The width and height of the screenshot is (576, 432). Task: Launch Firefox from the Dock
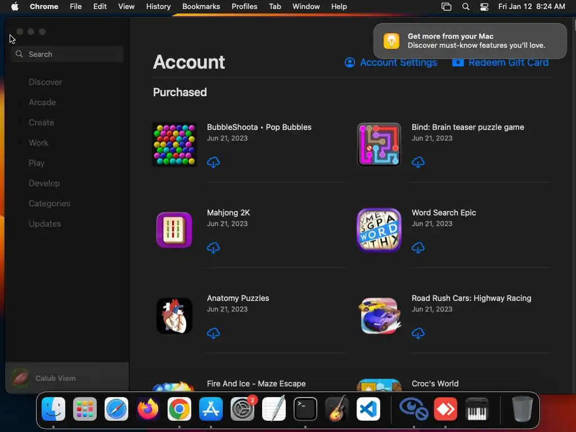pos(148,409)
